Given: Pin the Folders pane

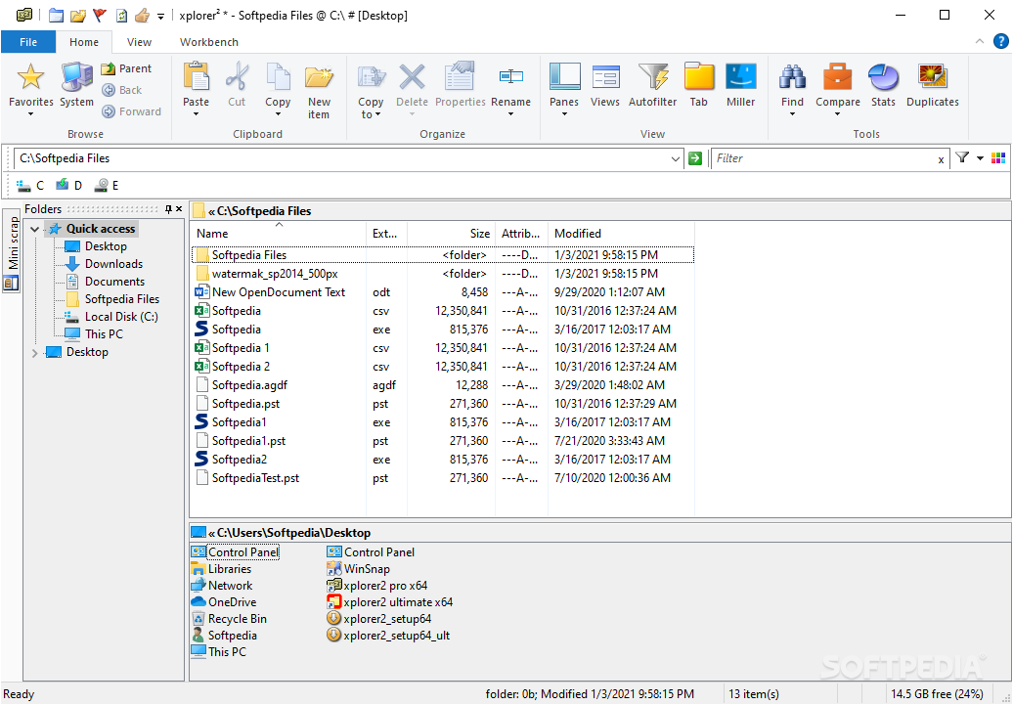Looking at the screenshot, I should tap(168, 208).
